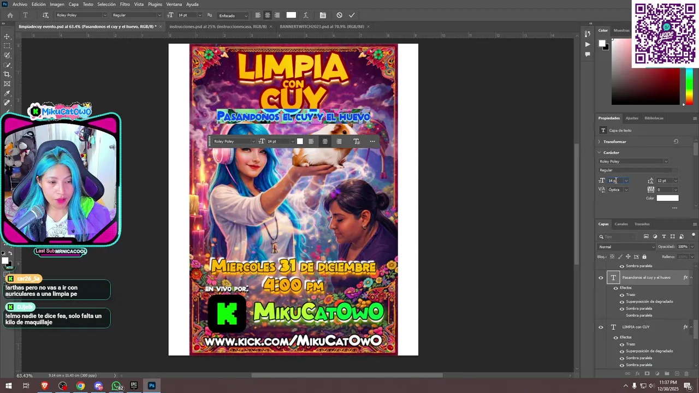
Task: Turn layer filtering on or off
Action: 694,236
